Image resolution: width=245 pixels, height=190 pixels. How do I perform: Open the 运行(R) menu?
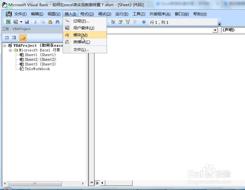(x=122, y=14)
